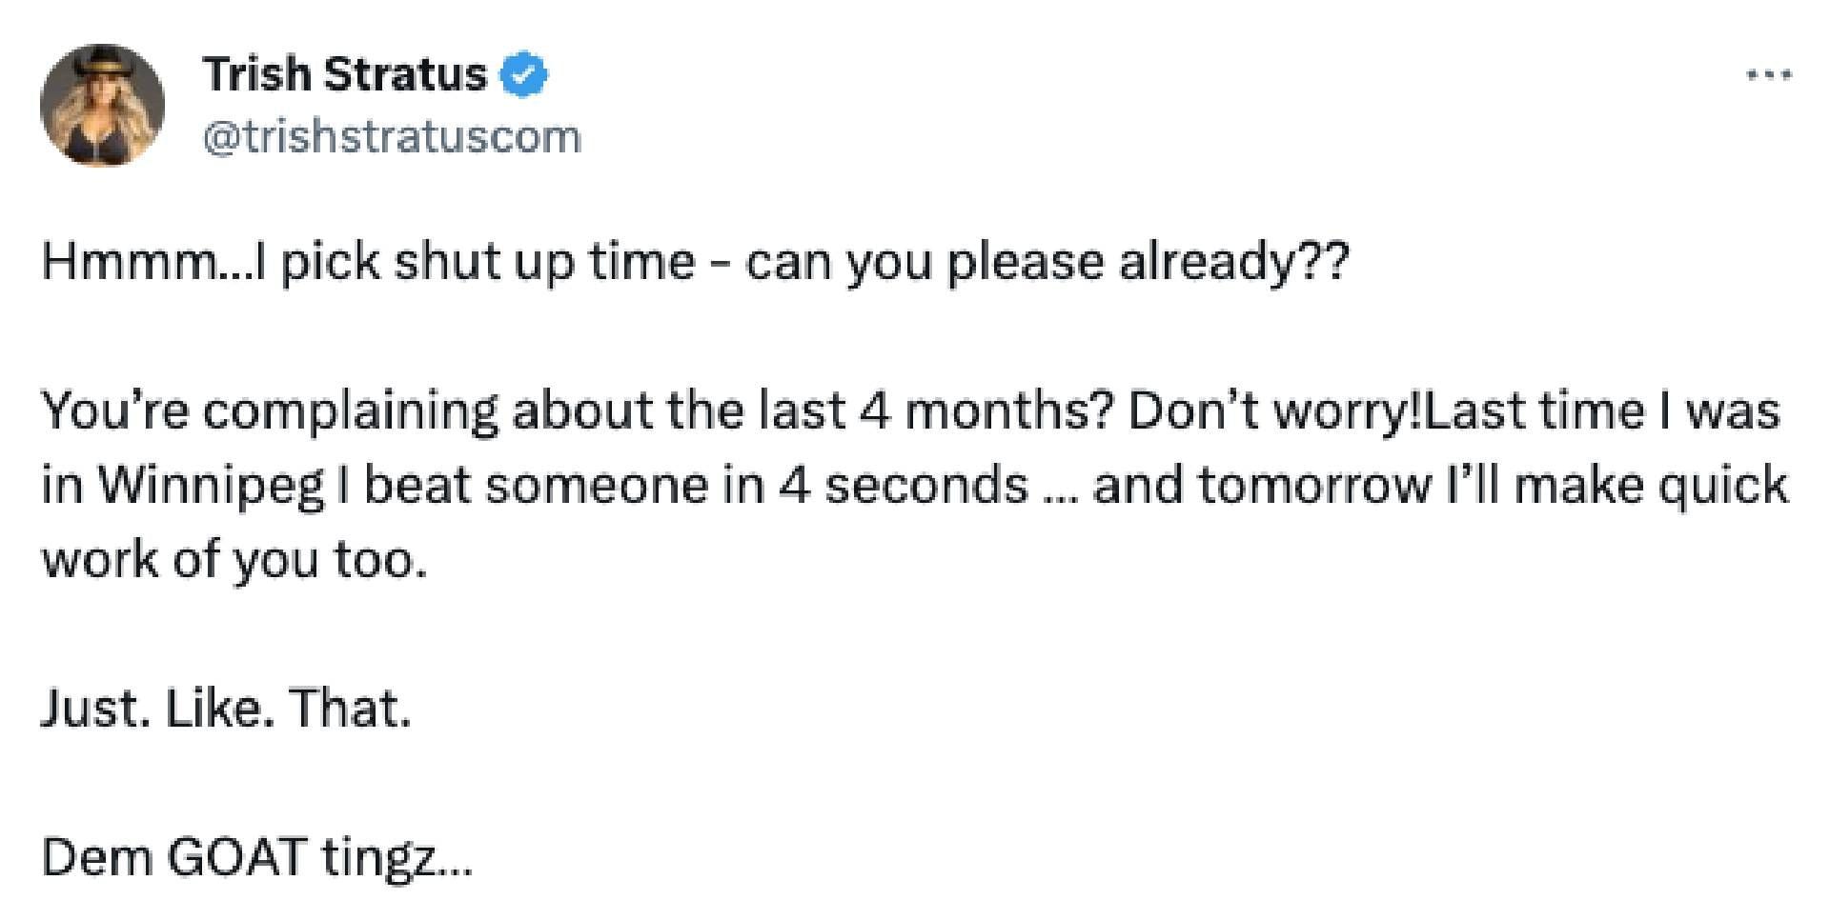Click the word "tomorrow" in the tweet
This screenshot has height=900, width=1830.
click(x=1315, y=486)
